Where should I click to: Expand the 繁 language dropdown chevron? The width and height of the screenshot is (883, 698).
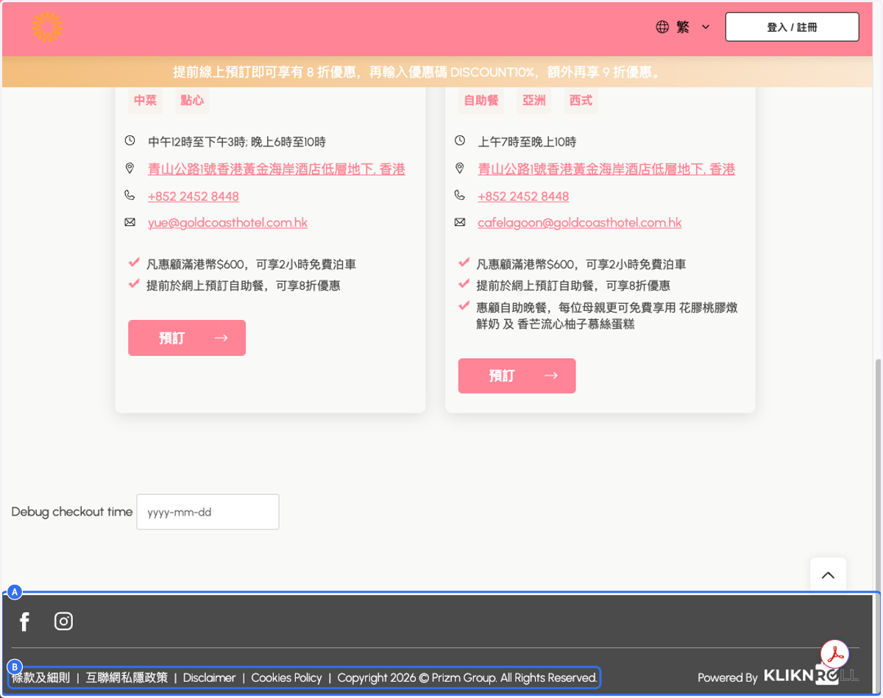point(706,27)
